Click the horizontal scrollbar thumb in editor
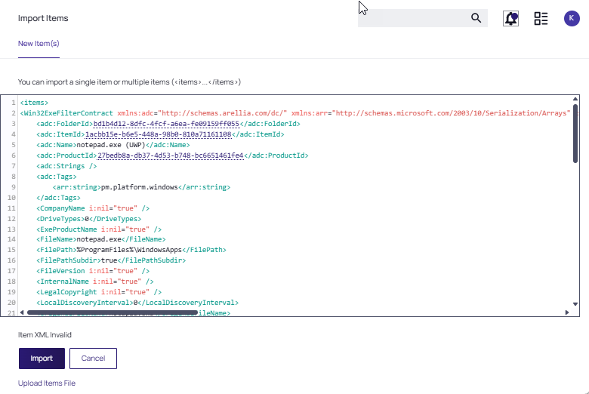 click(x=113, y=312)
